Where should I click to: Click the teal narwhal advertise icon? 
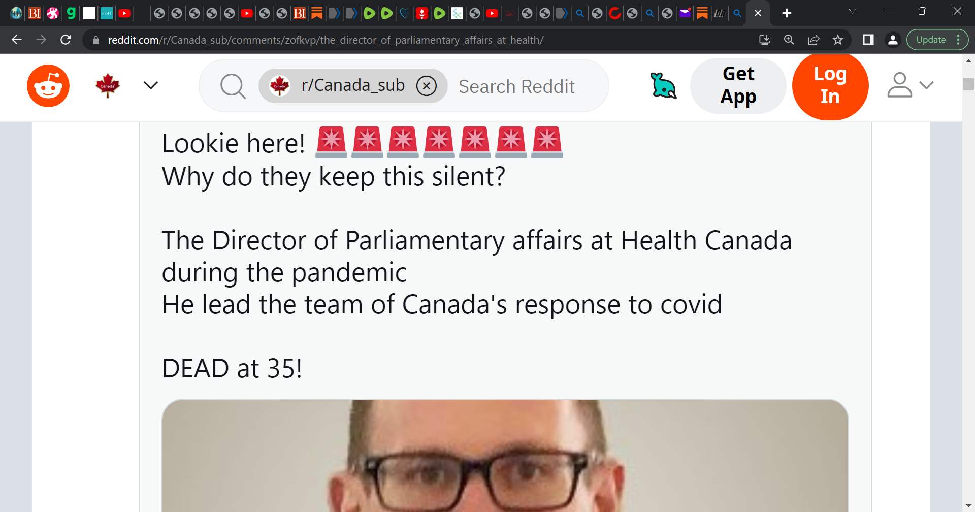tap(663, 85)
